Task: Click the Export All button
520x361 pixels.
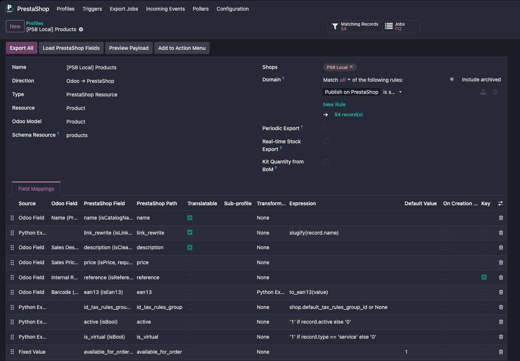Action: pyautogui.click(x=22, y=48)
